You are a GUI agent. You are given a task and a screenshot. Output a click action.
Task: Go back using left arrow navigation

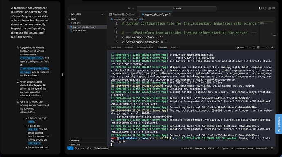pos(129,8)
